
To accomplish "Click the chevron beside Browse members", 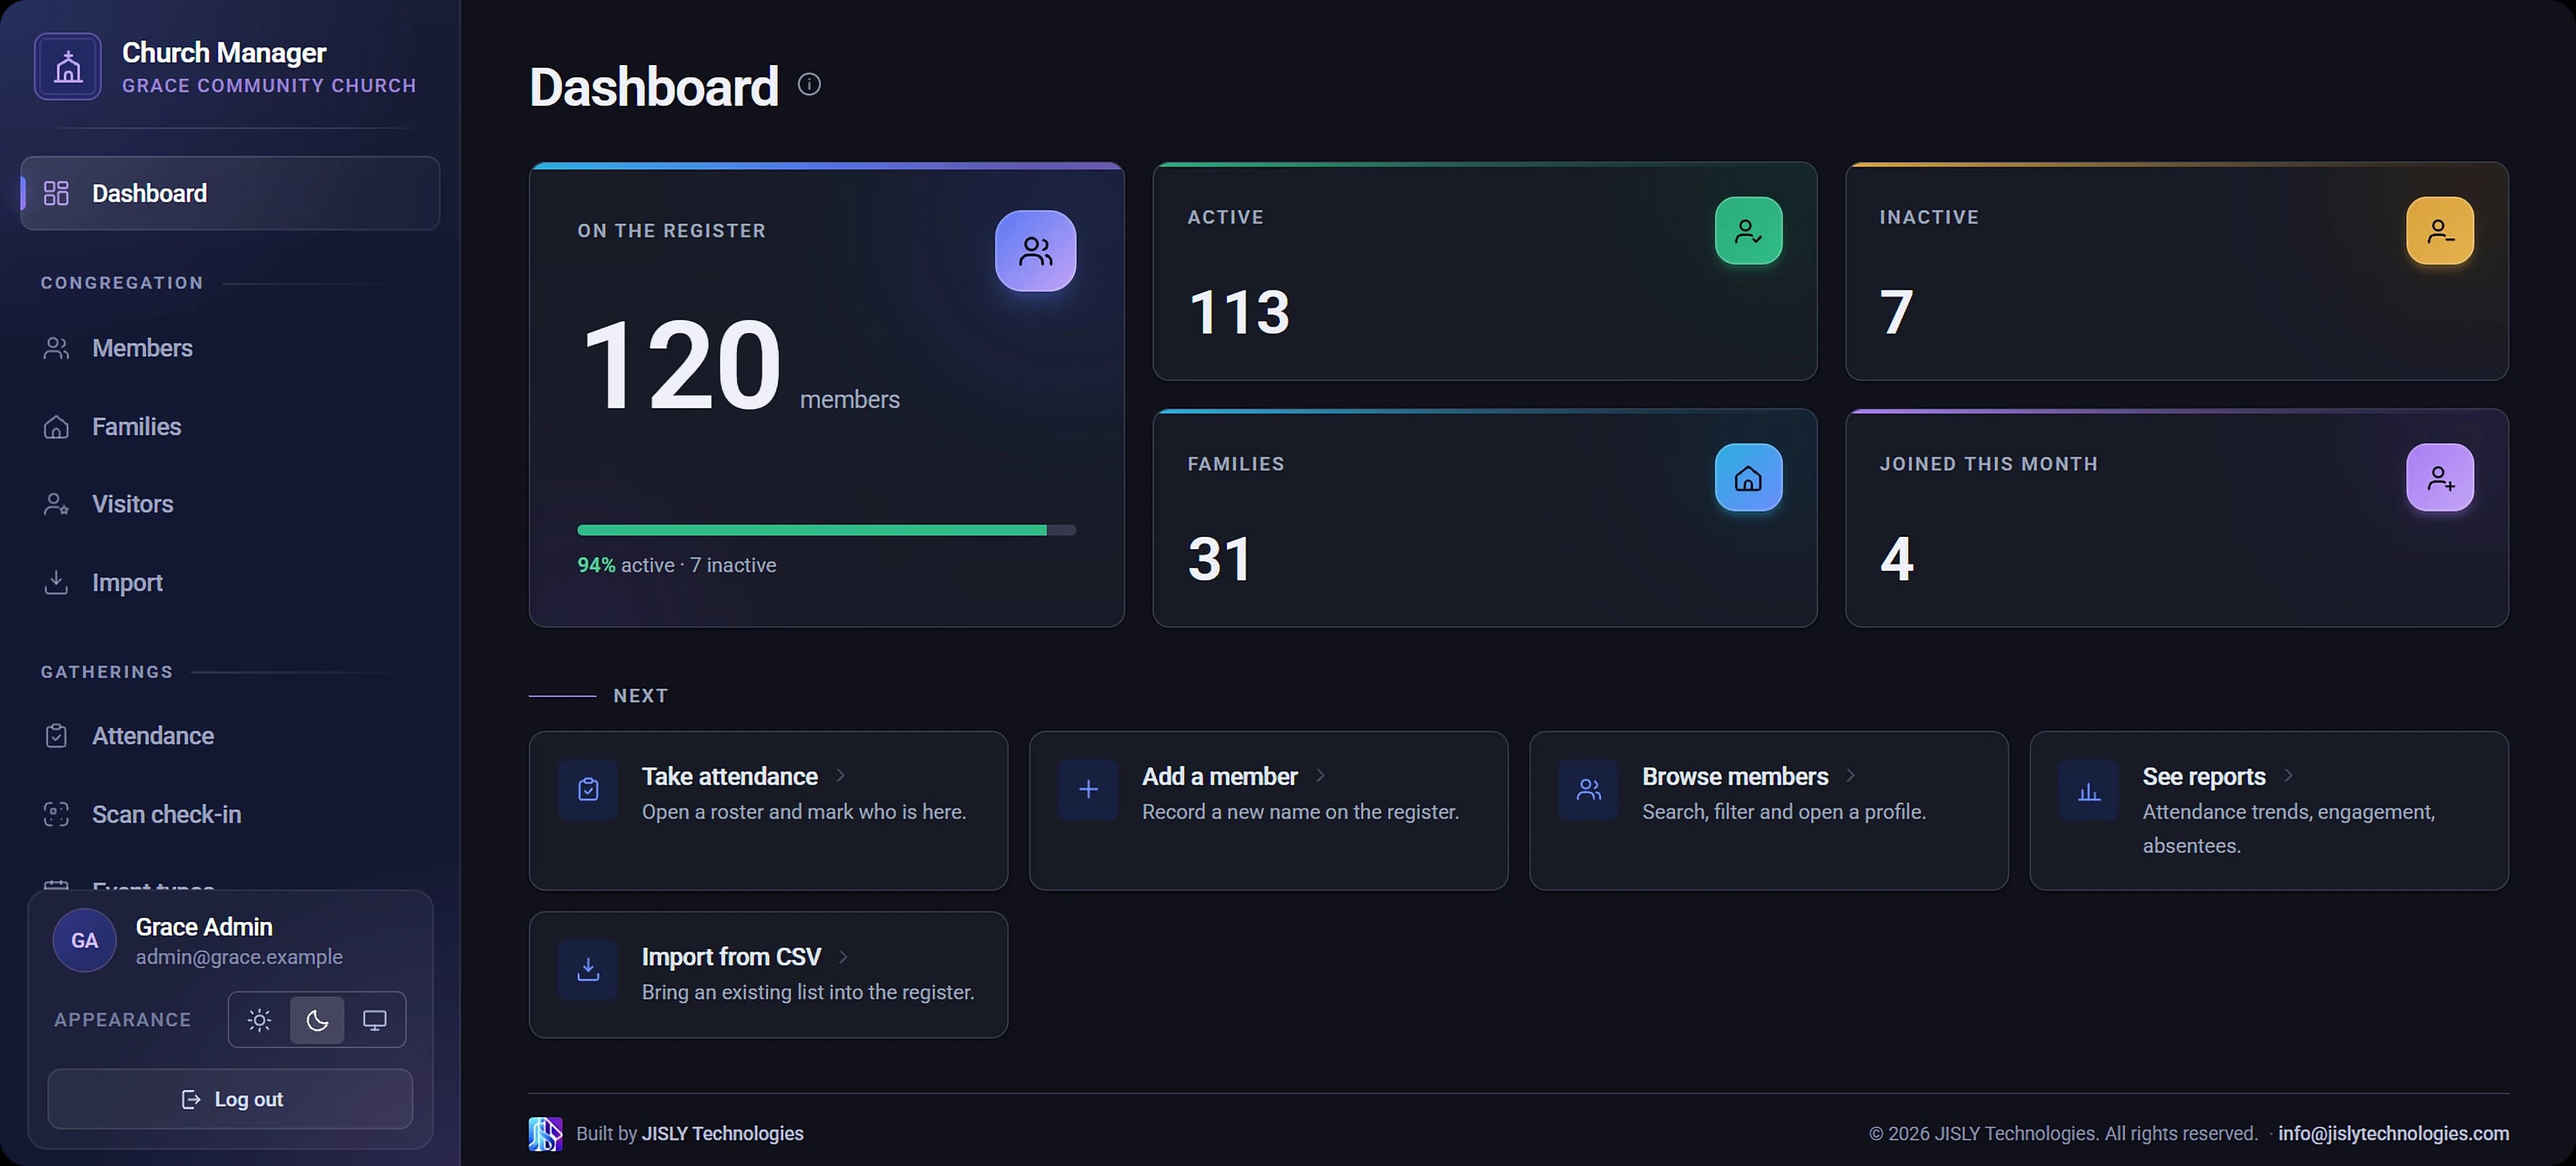I will coord(1850,776).
